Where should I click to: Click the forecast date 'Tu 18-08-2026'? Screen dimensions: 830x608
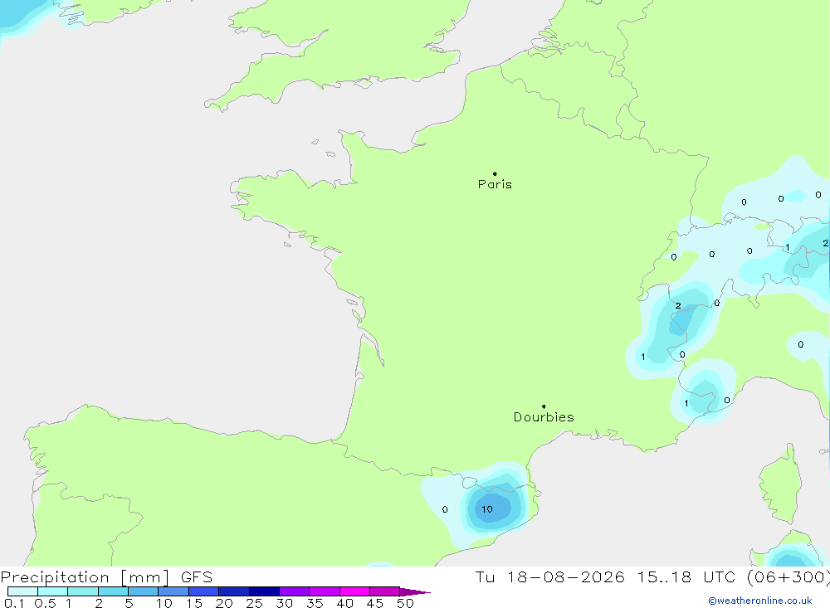pyautogui.click(x=549, y=577)
